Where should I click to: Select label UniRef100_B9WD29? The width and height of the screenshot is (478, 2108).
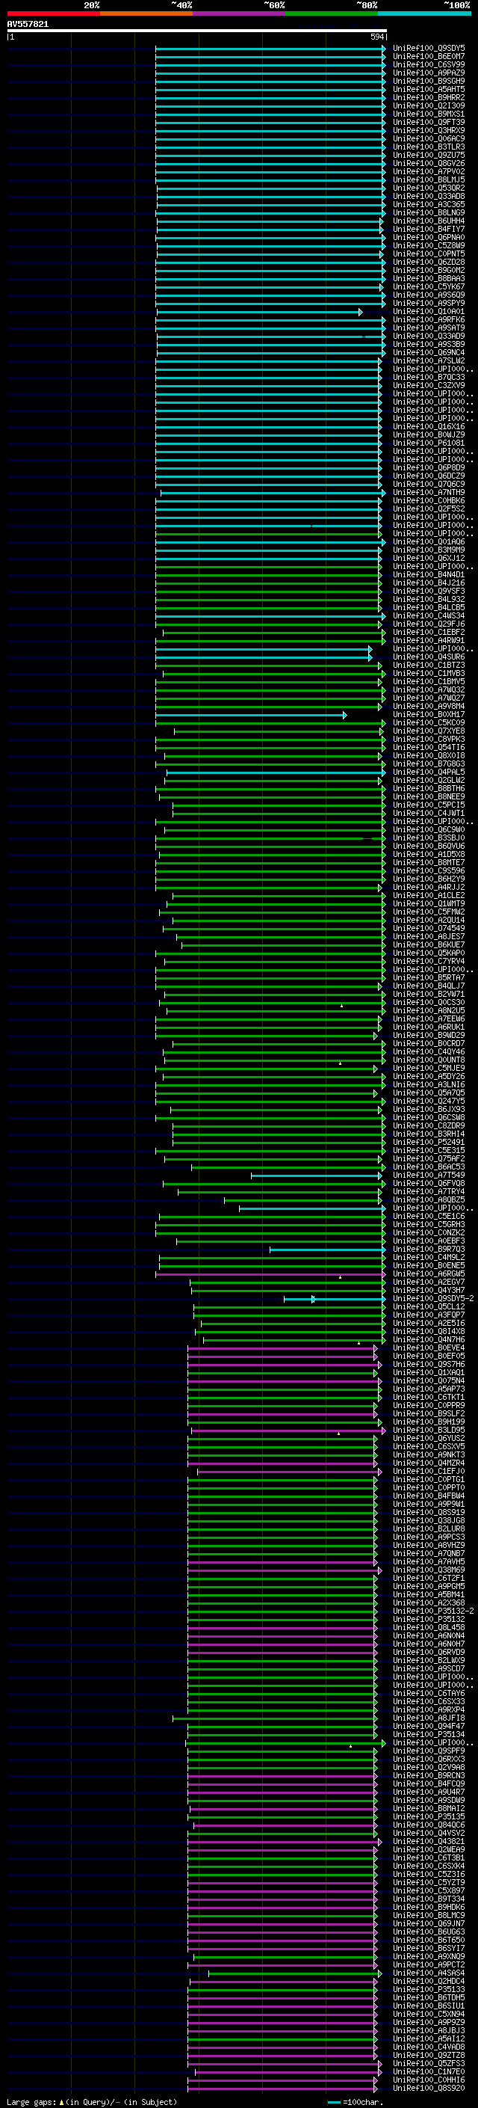coord(429,1035)
